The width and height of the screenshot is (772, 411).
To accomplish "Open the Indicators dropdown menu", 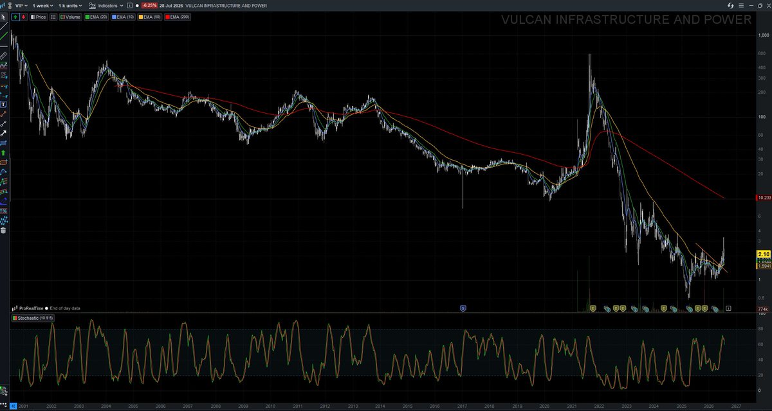I will tap(106, 6).
